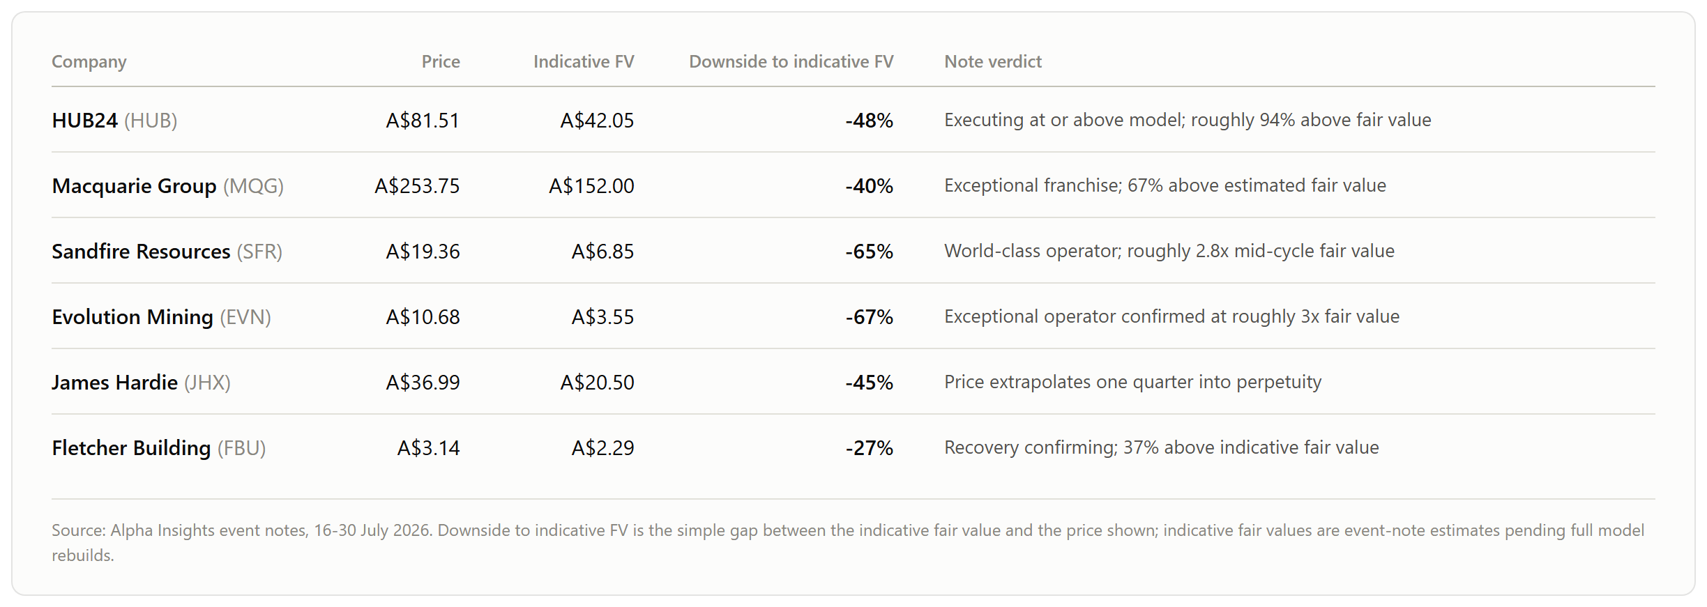
Task: Select Fletcher Building price A$3.14
Action: coord(428,448)
